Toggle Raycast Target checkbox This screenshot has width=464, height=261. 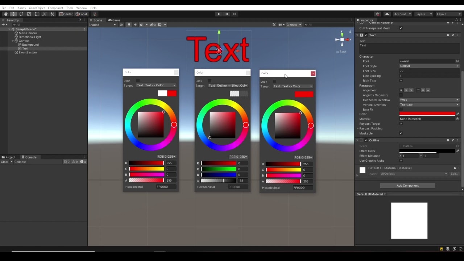pyautogui.click(x=401, y=124)
